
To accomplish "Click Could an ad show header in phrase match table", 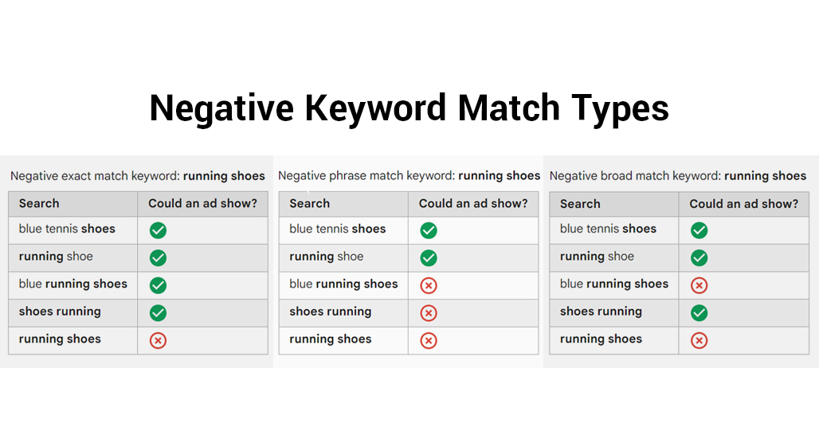I will click(x=473, y=204).
